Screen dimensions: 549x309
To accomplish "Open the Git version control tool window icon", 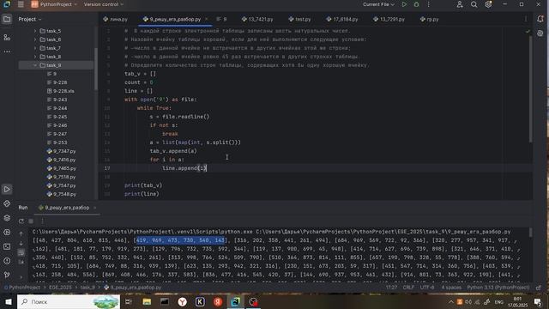I will coord(7,275).
